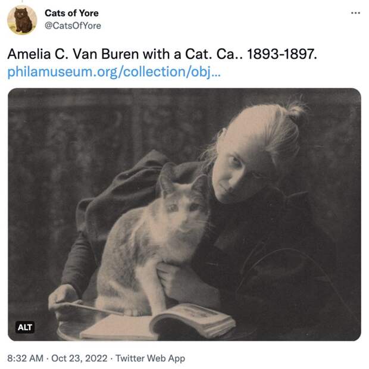Click the cat's face in the photo
Screen dimensions: 369x369
point(184,212)
